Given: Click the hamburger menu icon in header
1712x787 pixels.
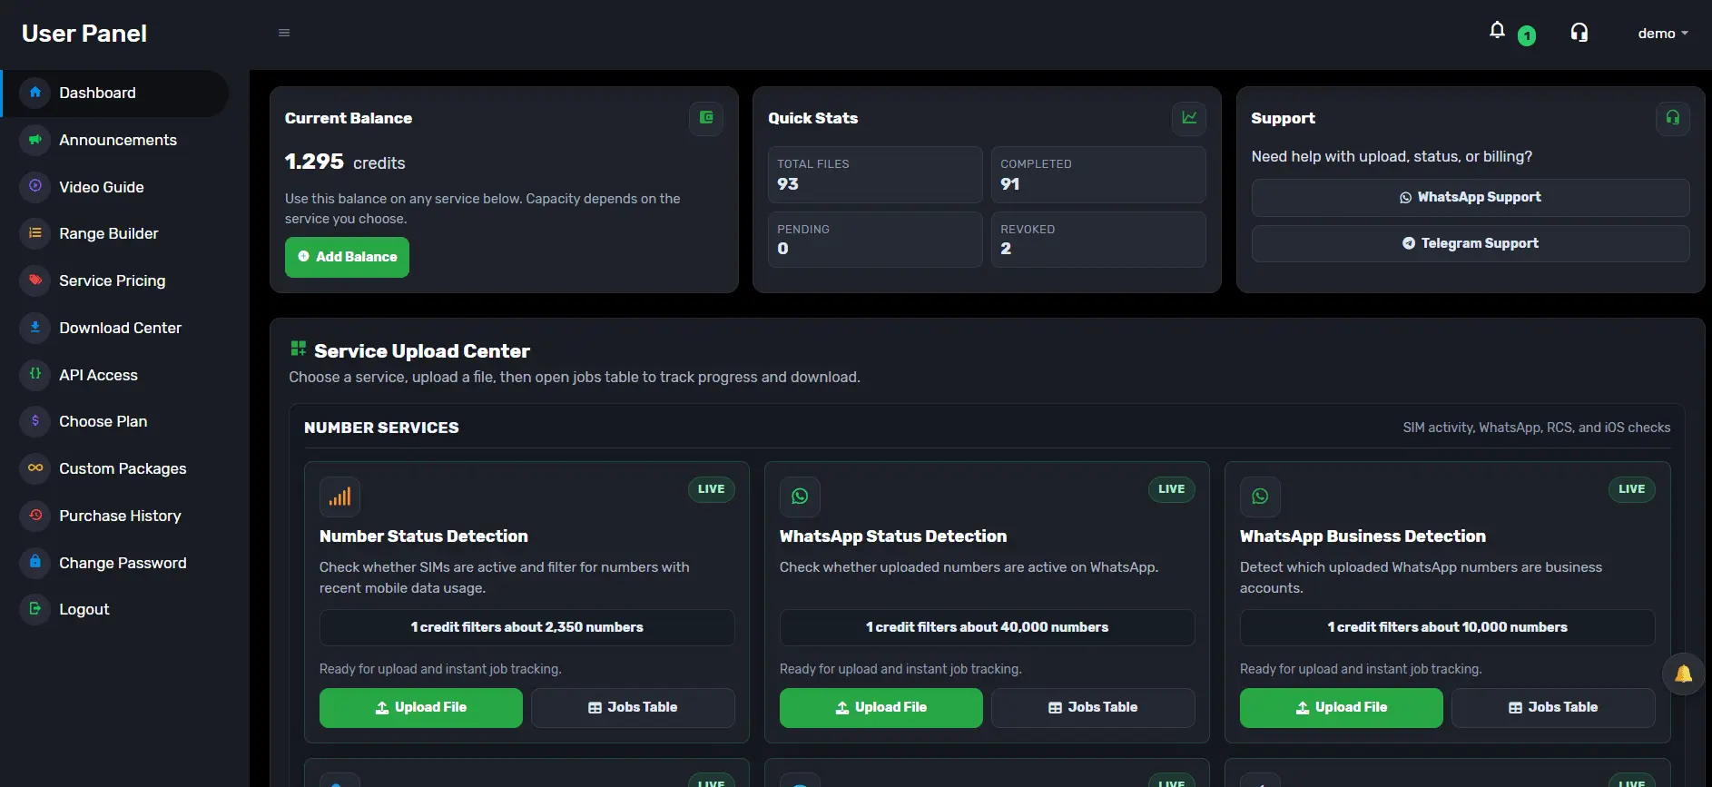Looking at the screenshot, I should (x=284, y=33).
